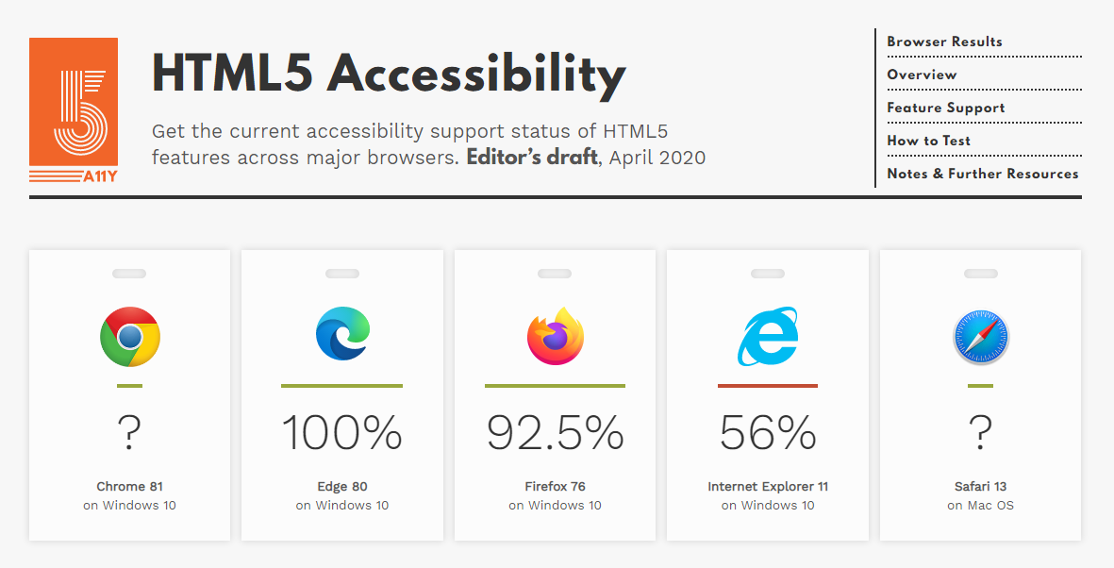
Task: Select the Safari 13 label
Action: click(x=980, y=487)
